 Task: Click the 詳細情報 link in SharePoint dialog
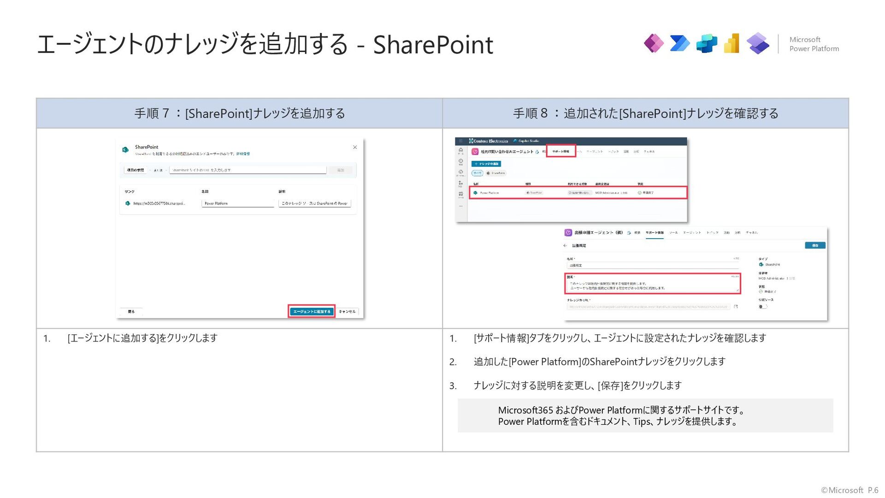pos(243,154)
